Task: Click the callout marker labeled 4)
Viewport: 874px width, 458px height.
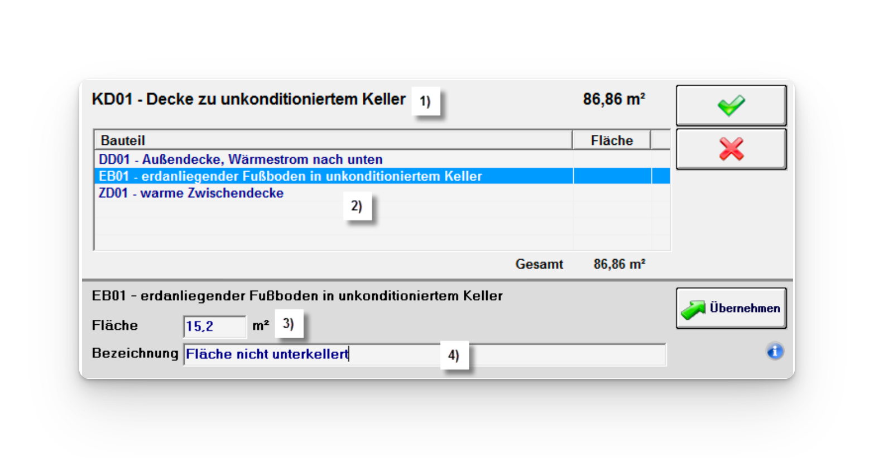Action: tap(454, 355)
